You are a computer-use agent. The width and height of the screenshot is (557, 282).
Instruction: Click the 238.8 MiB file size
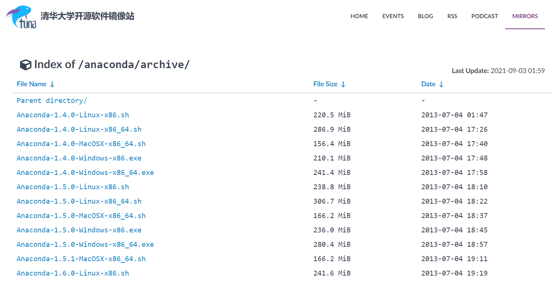[332, 187]
